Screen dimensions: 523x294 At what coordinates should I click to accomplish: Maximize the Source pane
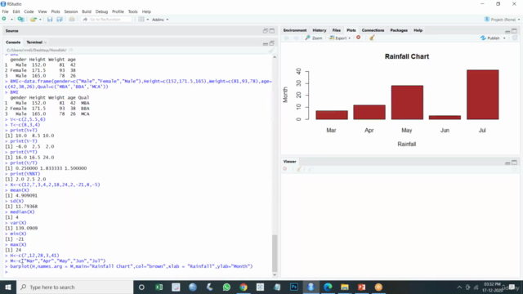point(272,31)
